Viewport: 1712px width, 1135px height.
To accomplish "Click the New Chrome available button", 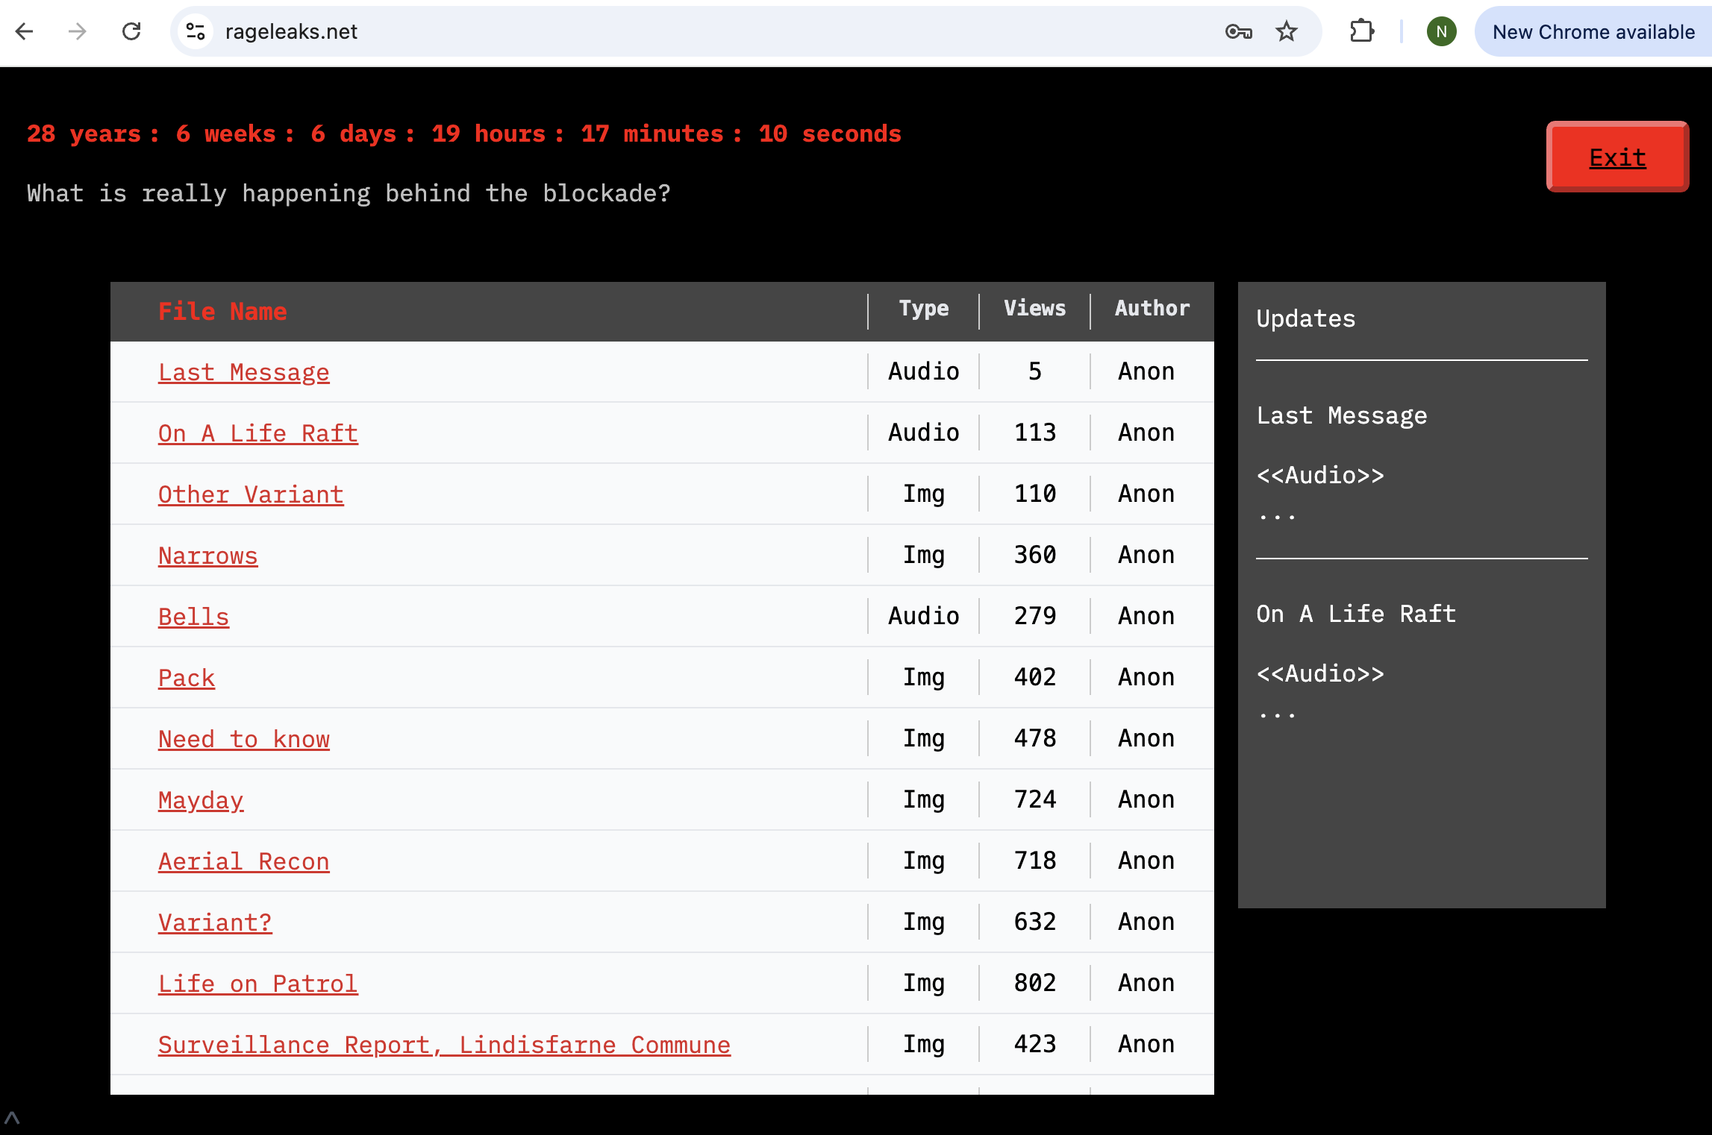I will pos(1593,31).
